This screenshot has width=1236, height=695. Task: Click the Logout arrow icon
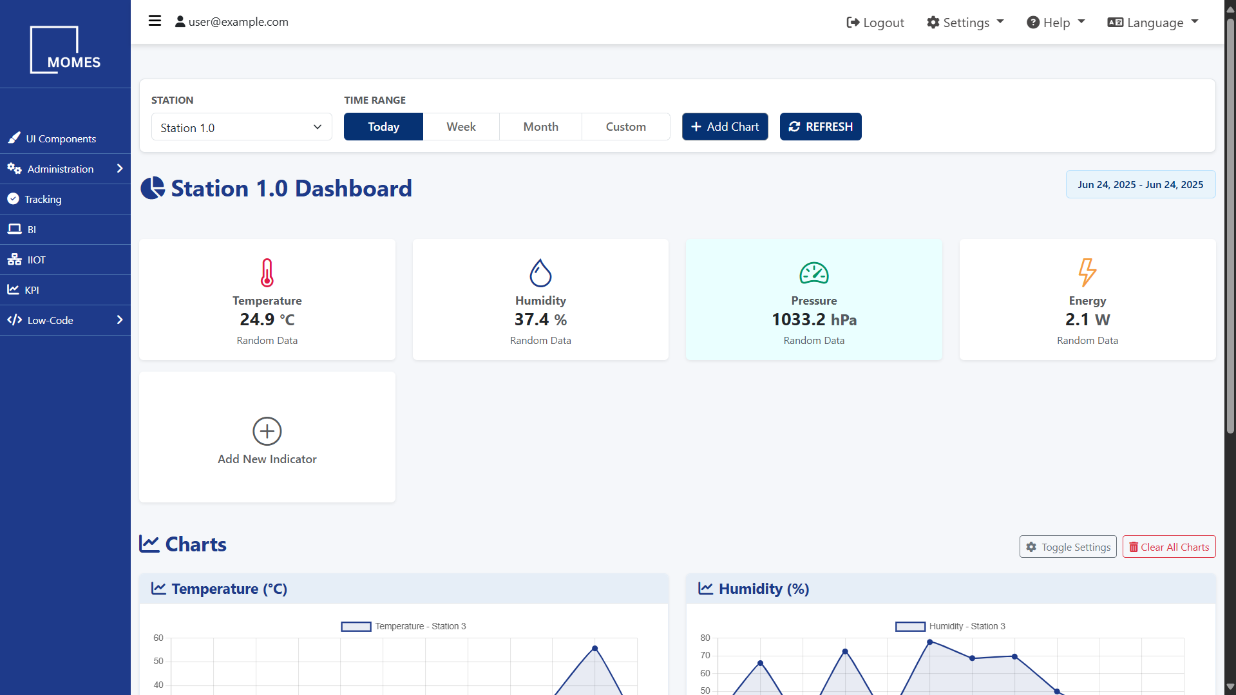click(853, 23)
